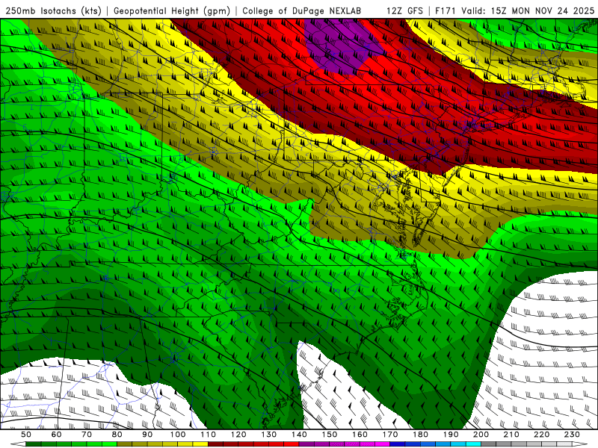The height and width of the screenshot is (448, 598).
Task: Click the "250mb Isotachs (kts)" title text
Action: click(x=54, y=10)
